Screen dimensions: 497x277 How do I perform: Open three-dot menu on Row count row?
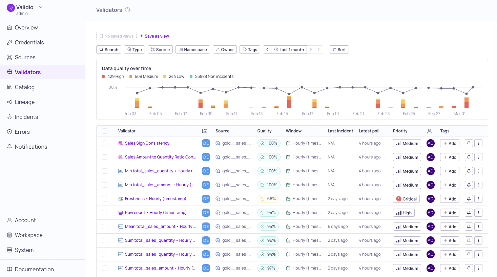(478, 213)
